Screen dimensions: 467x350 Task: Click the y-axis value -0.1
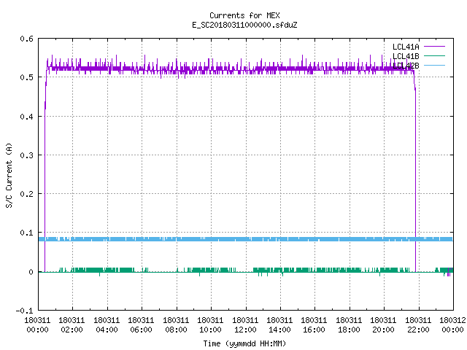coord(24,311)
